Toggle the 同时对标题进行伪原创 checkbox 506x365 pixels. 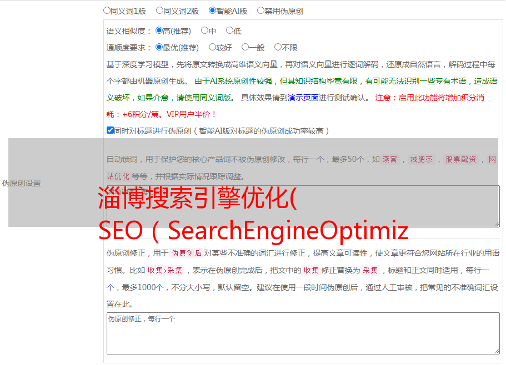[110, 130]
